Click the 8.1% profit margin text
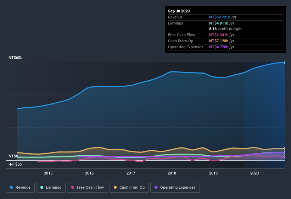 point(225,29)
